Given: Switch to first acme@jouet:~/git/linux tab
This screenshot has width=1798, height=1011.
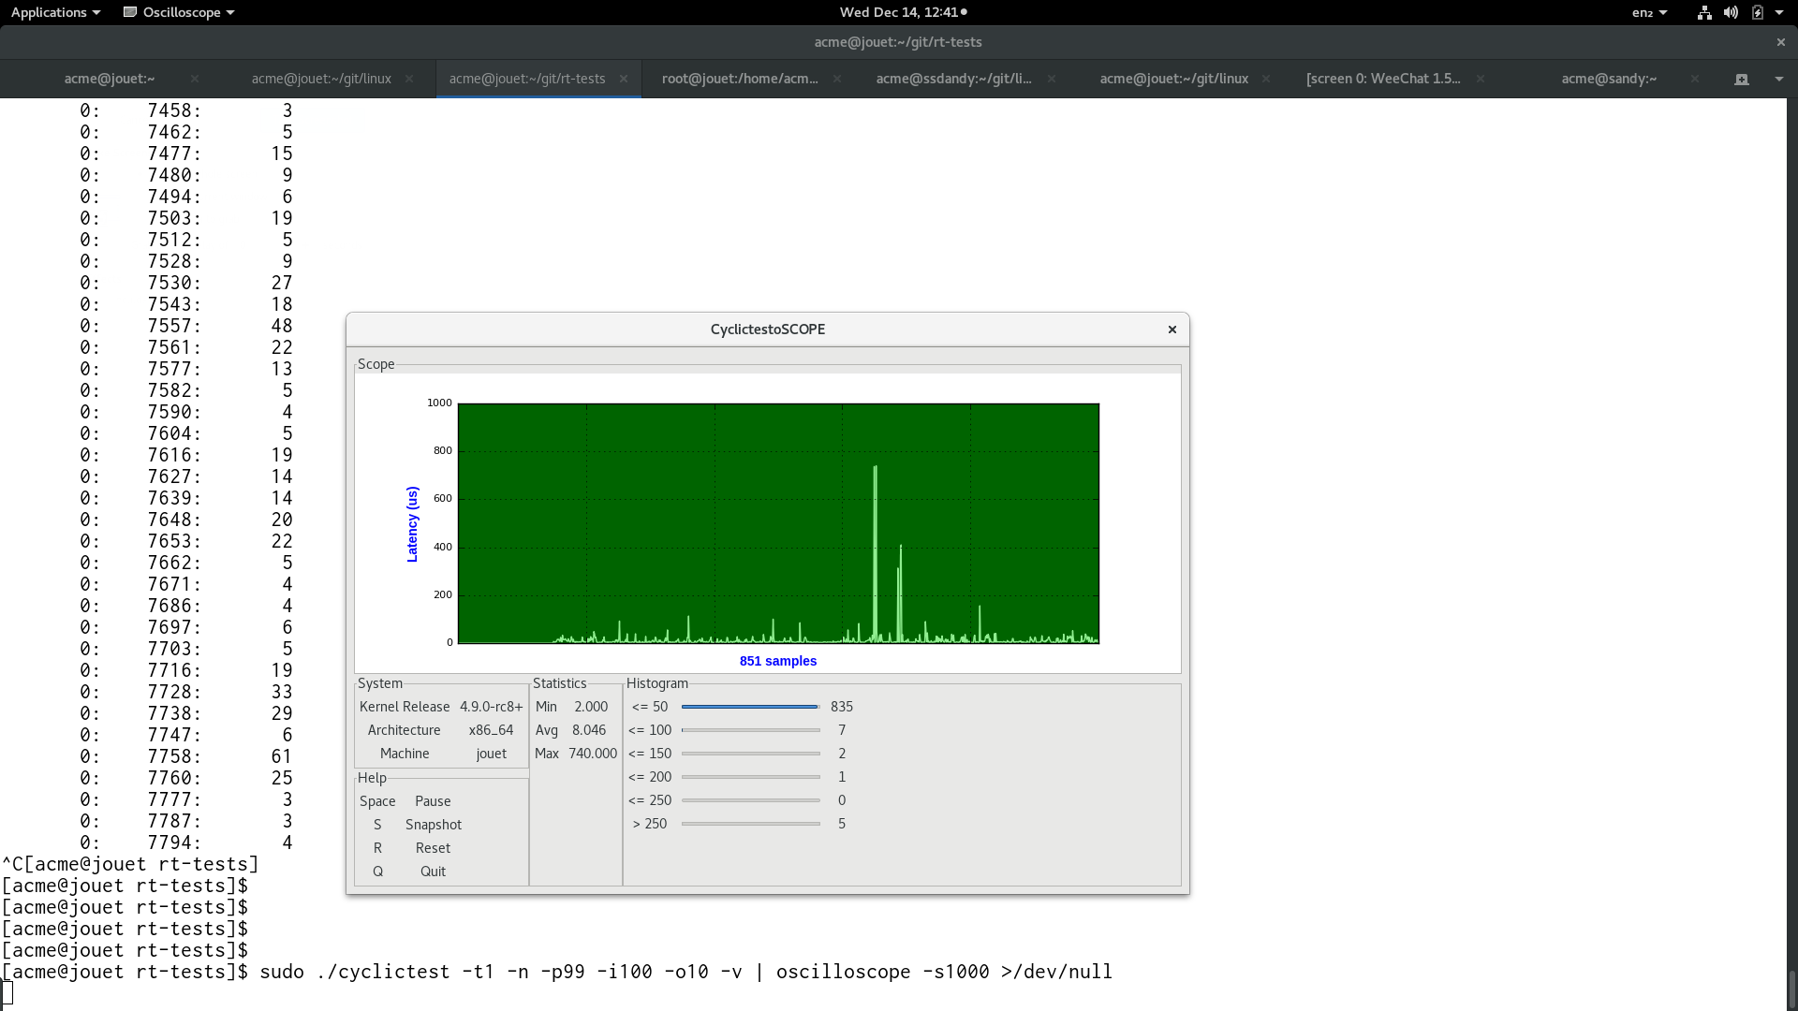Looking at the screenshot, I should [321, 79].
